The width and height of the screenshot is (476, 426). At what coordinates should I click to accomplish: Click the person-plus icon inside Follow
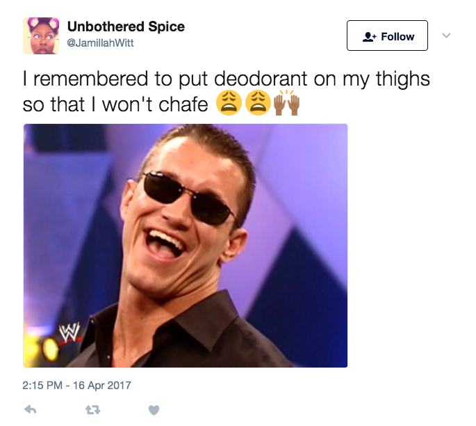click(x=370, y=37)
